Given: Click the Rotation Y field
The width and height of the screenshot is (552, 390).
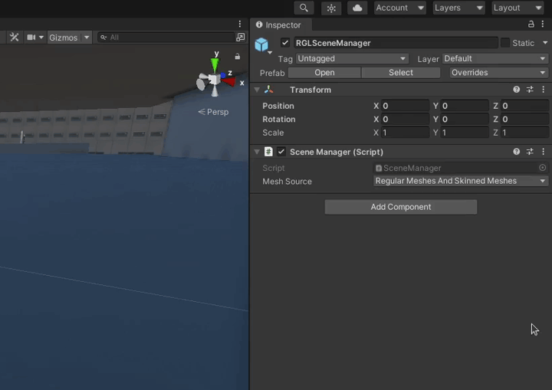Looking at the screenshot, I should (x=465, y=119).
